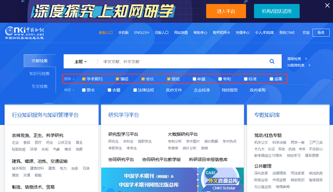Enable the 年鉴 checkbox
Screen dimensions: 333x192
[x=194, y=79]
